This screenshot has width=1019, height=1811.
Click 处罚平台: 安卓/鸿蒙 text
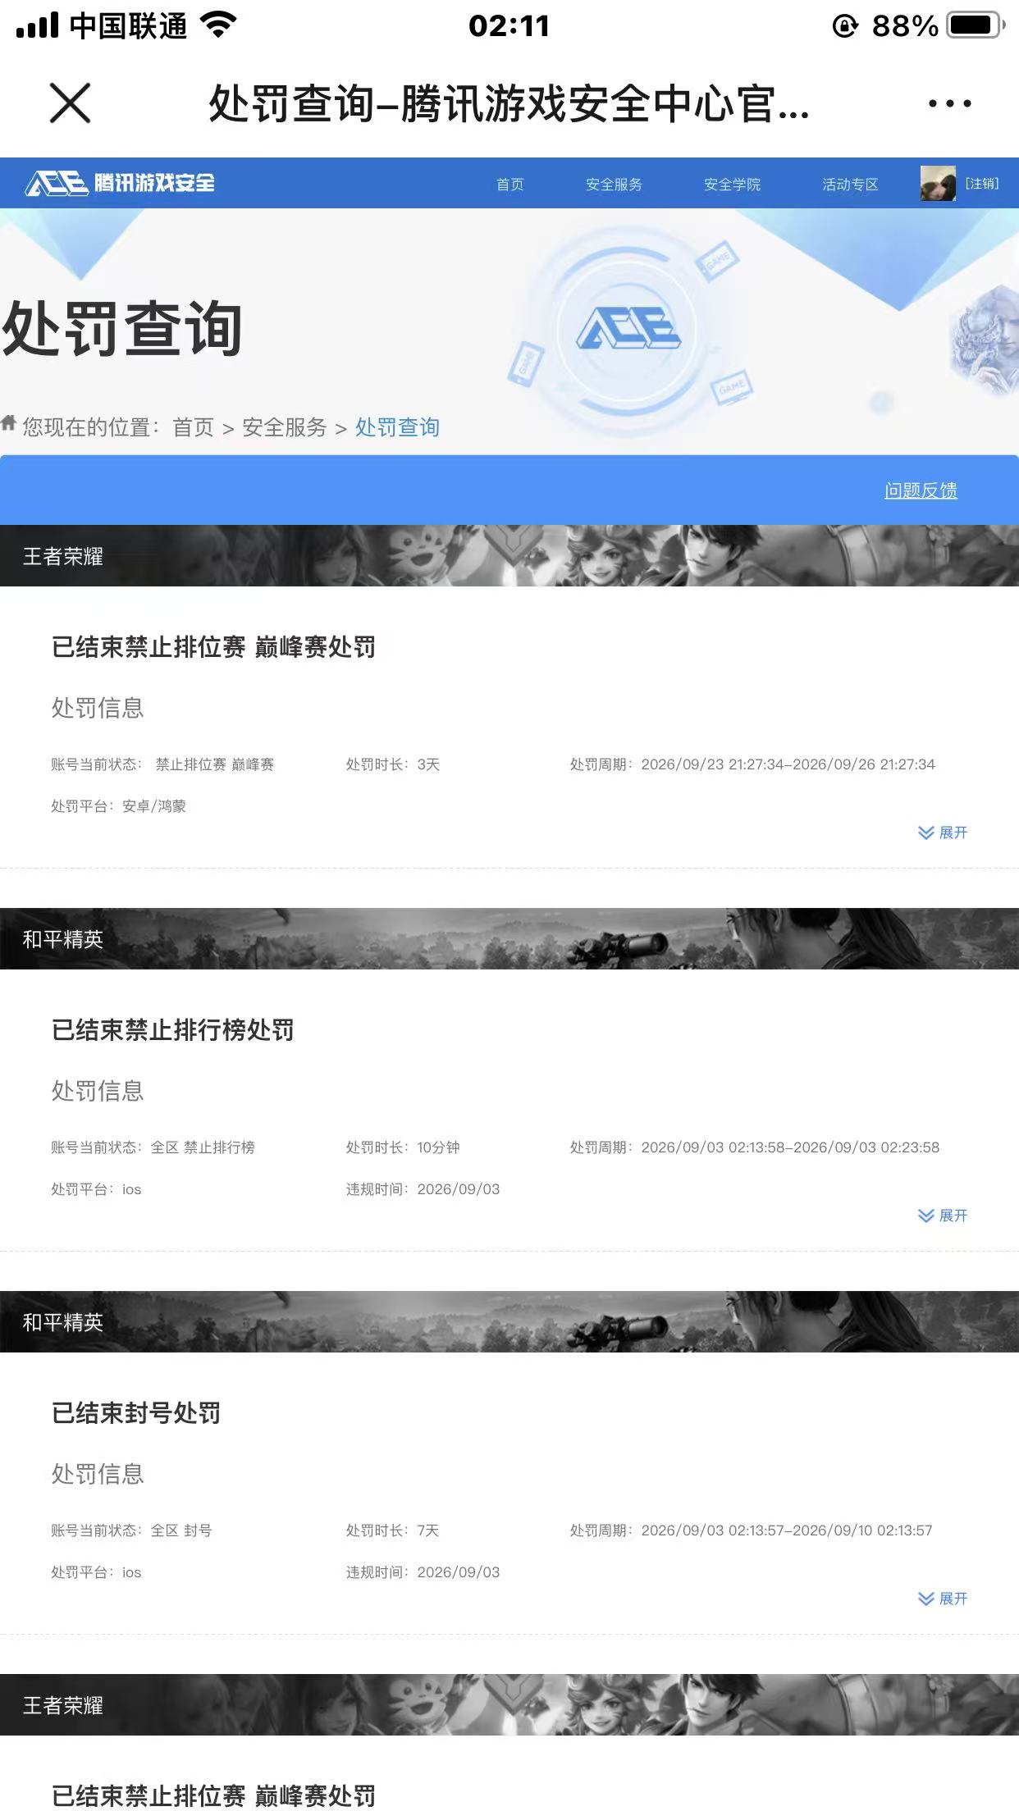[118, 806]
